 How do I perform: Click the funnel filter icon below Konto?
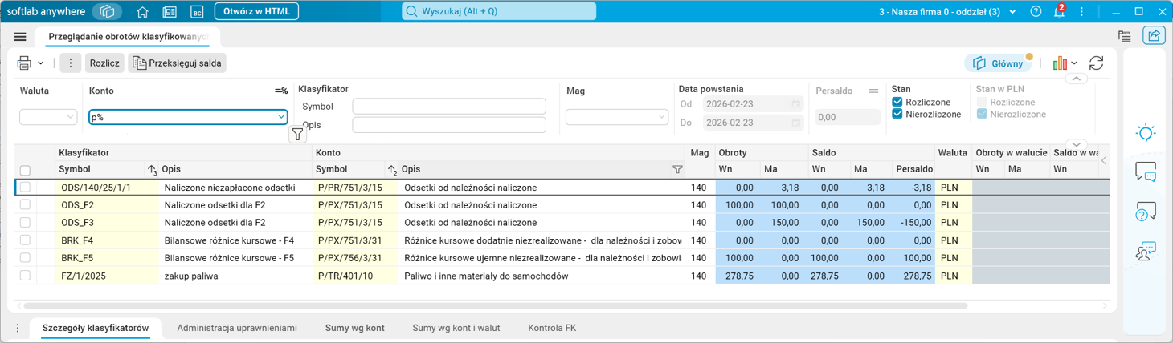pos(297,135)
